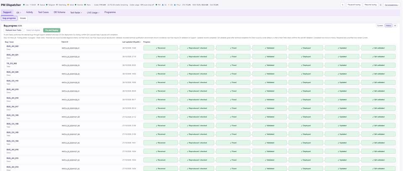
Task: Click the Watchdog status indicator
Action: (62, 5)
